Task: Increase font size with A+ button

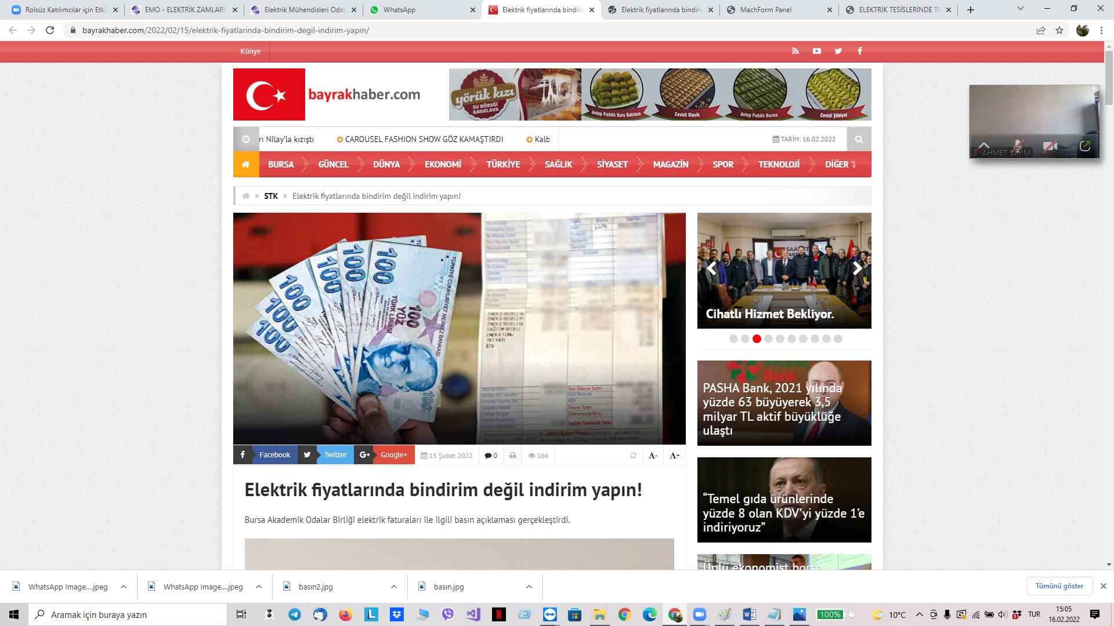Action: [674, 456]
